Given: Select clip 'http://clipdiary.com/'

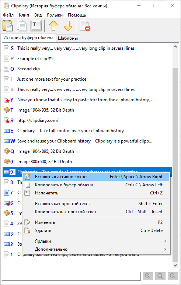Looking at the screenshot, I should pos(87,120).
